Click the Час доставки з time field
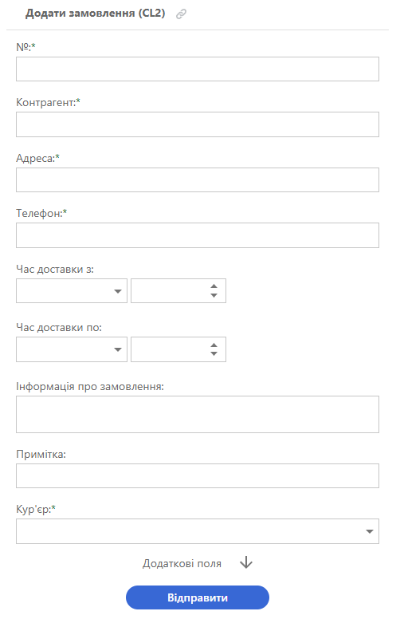This screenshot has height=623, width=400. point(170,291)
